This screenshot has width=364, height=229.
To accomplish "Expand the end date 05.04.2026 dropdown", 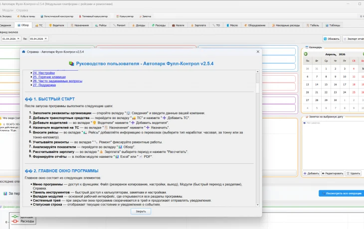I will pyautogui.click(x=46, y=39).
